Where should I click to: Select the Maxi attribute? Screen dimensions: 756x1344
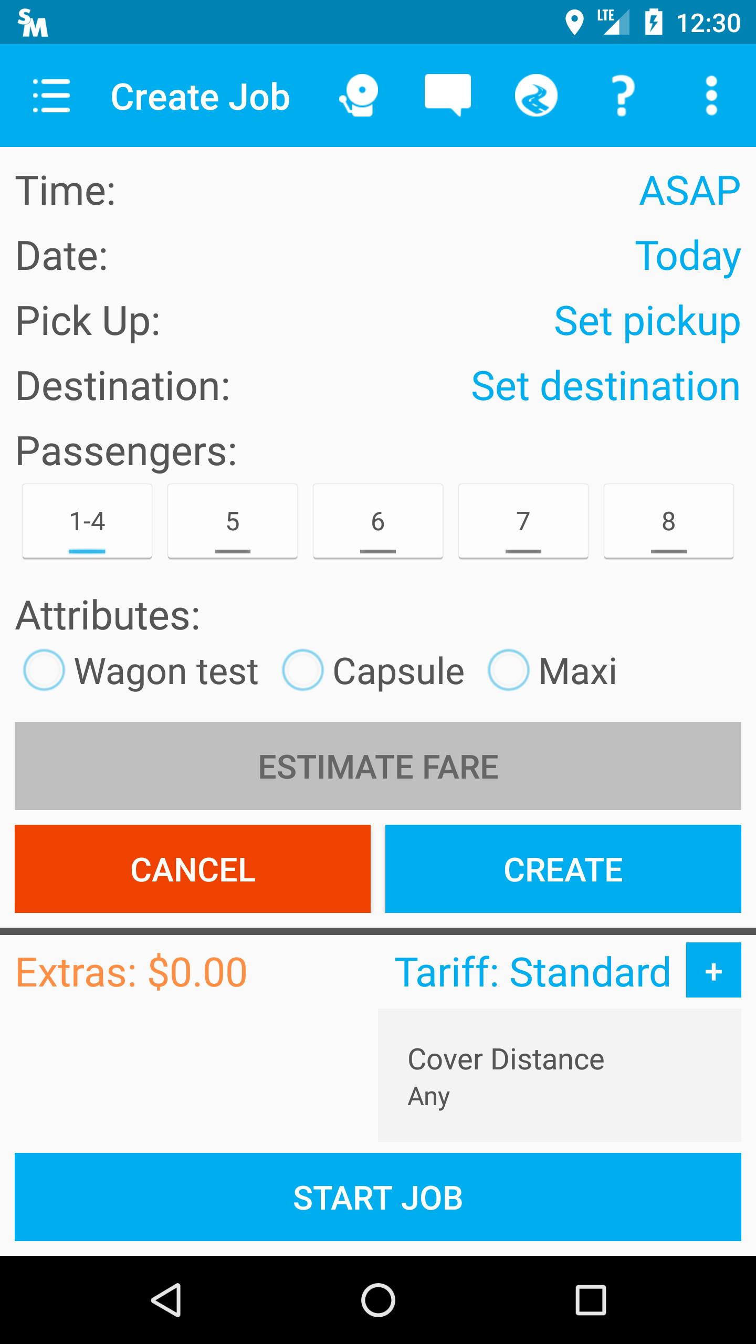point(552,670)
